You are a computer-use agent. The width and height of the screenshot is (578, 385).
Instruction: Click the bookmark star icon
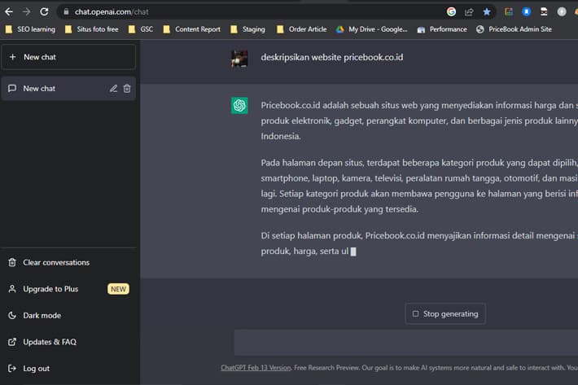487,11
